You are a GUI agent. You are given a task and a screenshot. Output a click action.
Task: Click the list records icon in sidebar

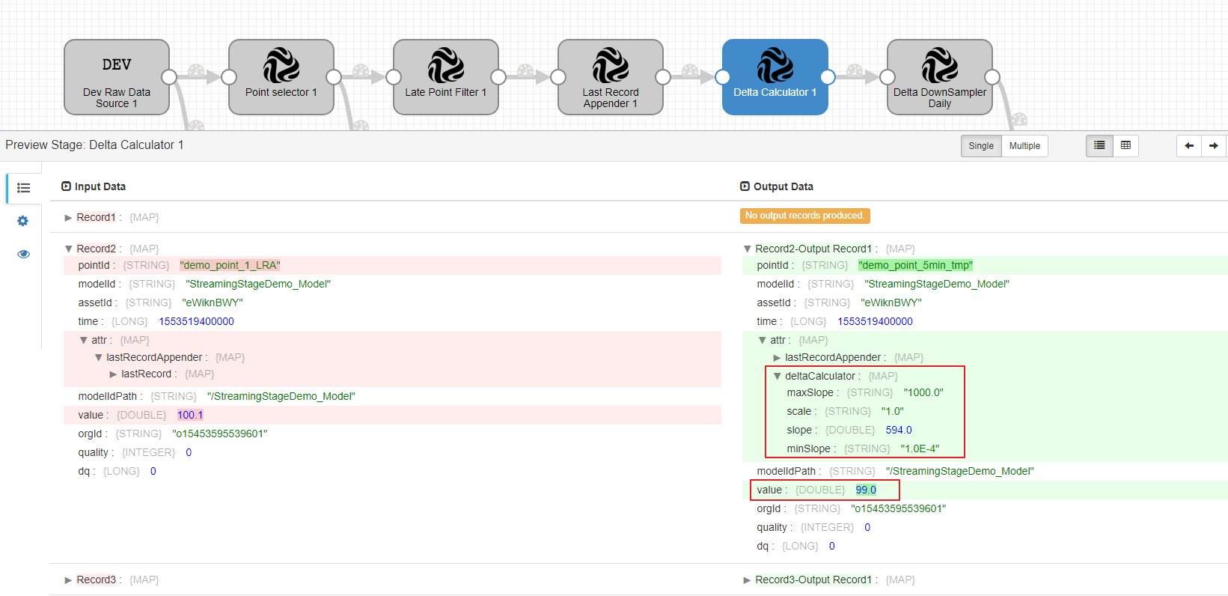(23, 188)
